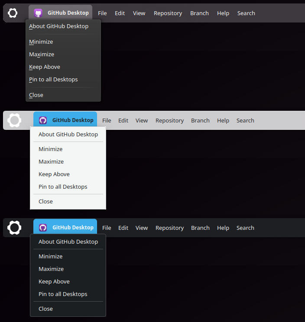The width and height of the screenshot is (305, 322).
Task: Open File menu in top panel
Action: (x=102, y=13)
